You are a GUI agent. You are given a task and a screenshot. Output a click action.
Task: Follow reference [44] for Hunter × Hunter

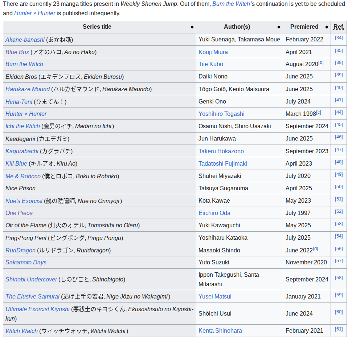[339, 112]
